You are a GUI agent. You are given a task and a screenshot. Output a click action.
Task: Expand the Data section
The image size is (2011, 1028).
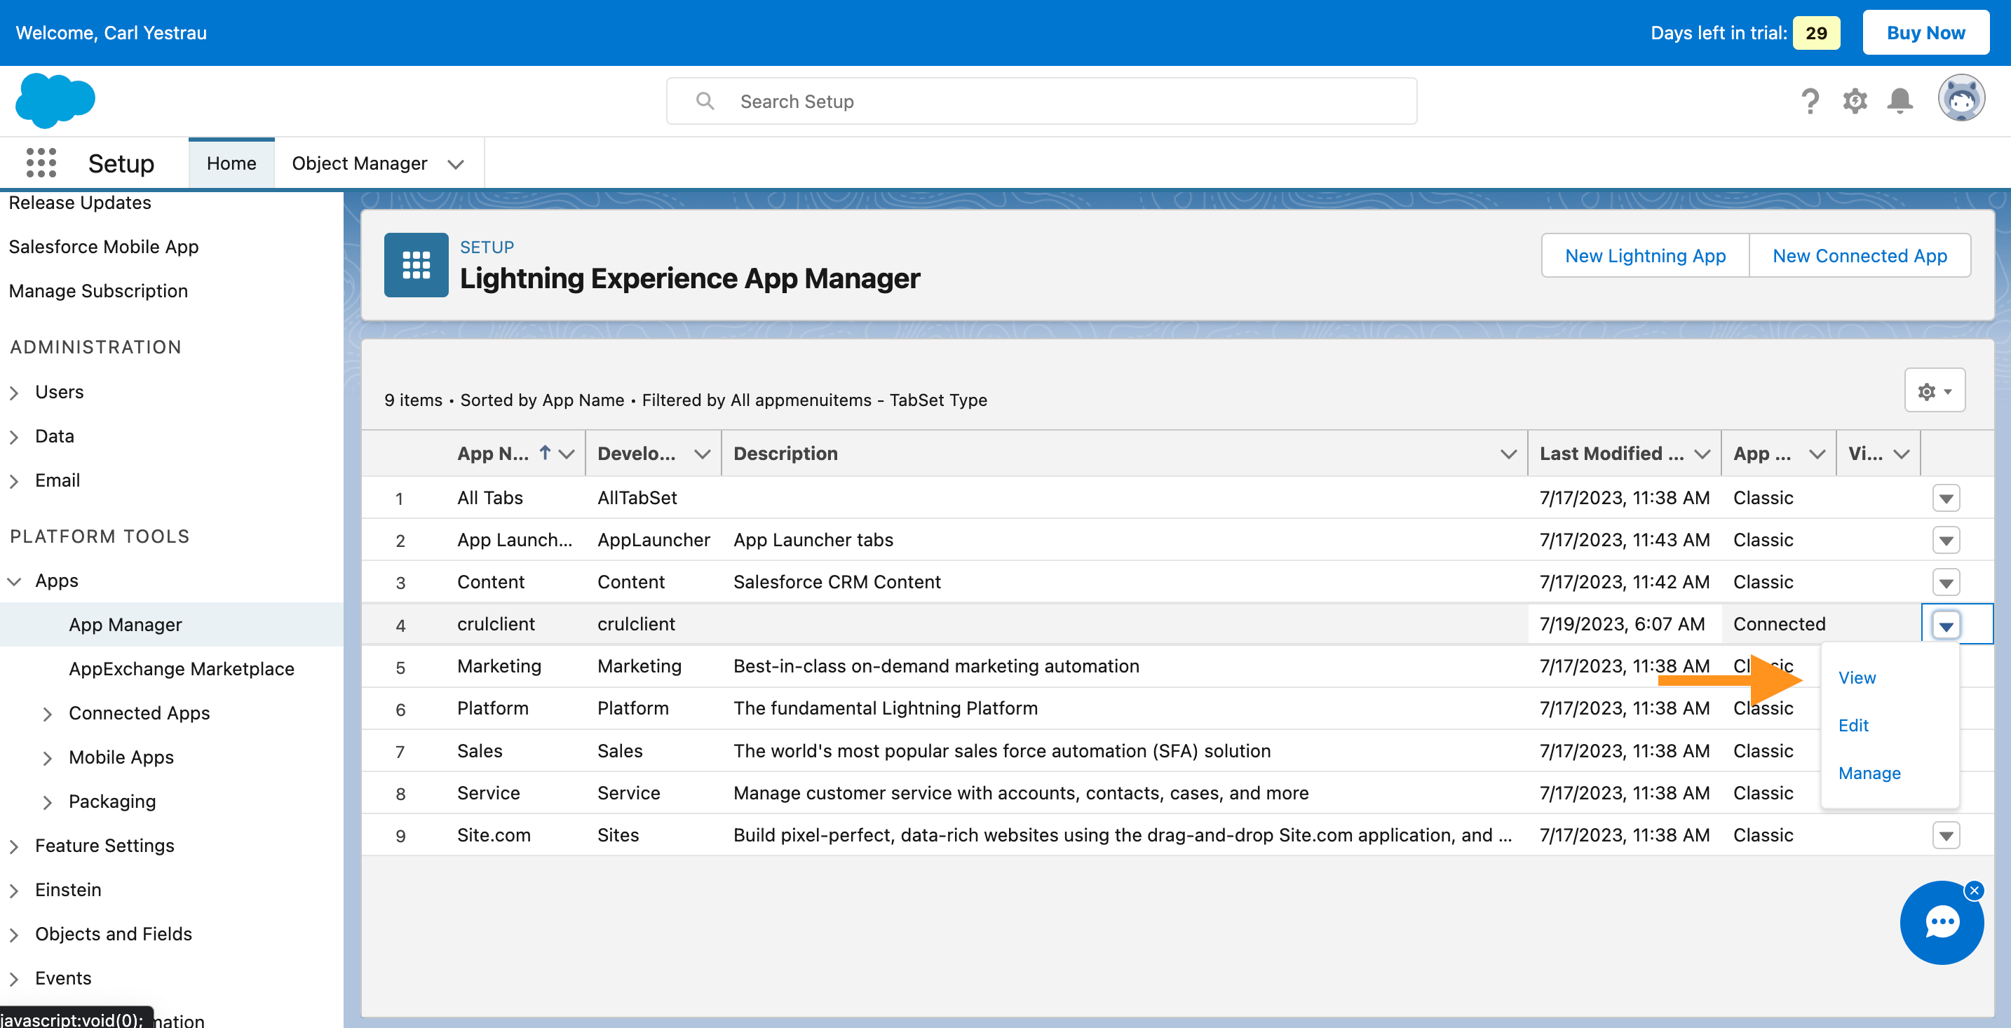(14, 437)
